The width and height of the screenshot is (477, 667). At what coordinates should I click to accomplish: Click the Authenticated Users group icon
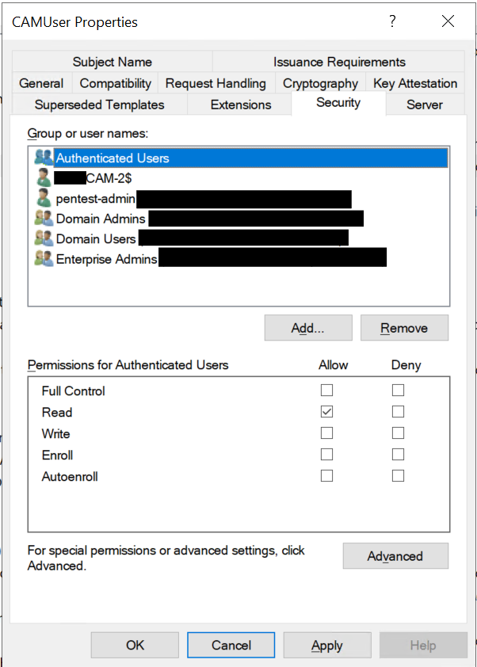point(44,158)
